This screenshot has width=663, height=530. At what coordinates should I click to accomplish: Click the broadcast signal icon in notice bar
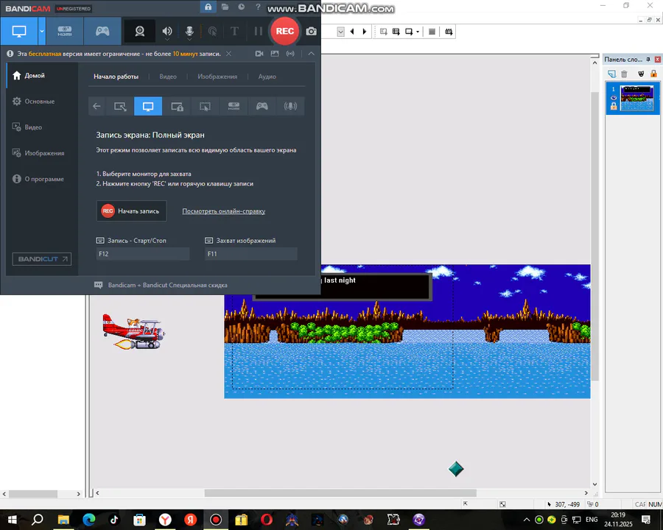pyautogui.click(x=290, y=54)
